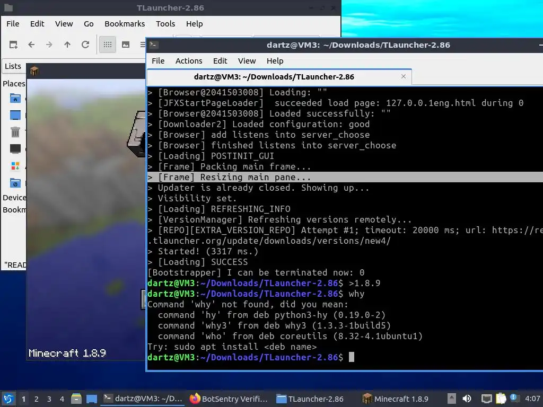Viewport: 543px width, 407px height.
Task: Switch to dartz@VM3 terminal taskbar entry
Action: click(x=143, y=399)
